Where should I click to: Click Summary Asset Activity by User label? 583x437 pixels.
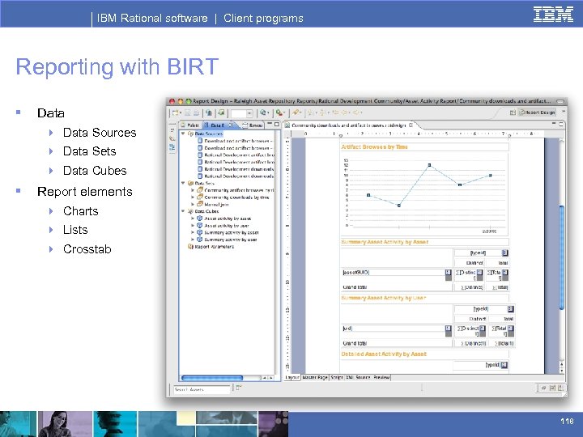pyautogui.click(x=383, y=298)
